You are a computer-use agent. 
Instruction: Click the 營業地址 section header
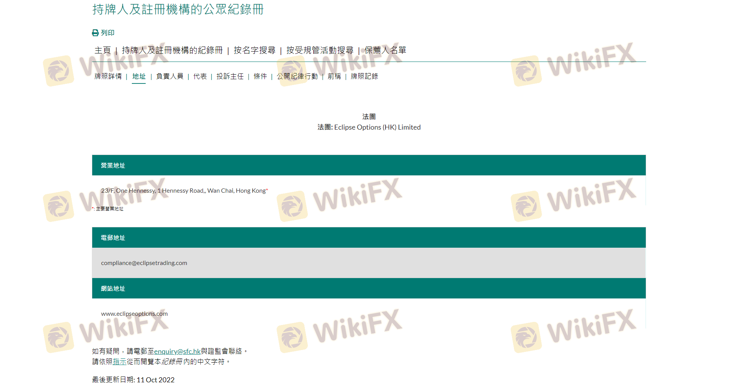click(x=369, y=165)
